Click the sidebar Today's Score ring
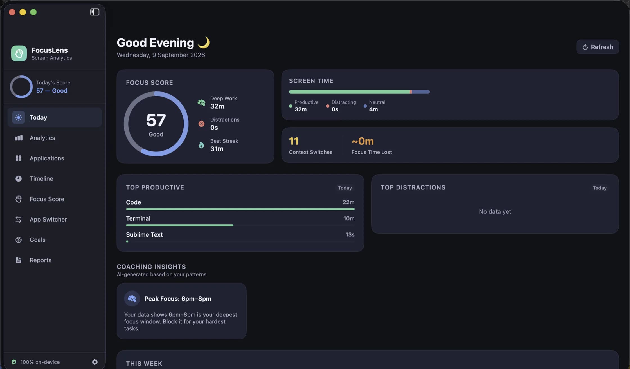Viewport: 630px width, 369px height. 21,87
